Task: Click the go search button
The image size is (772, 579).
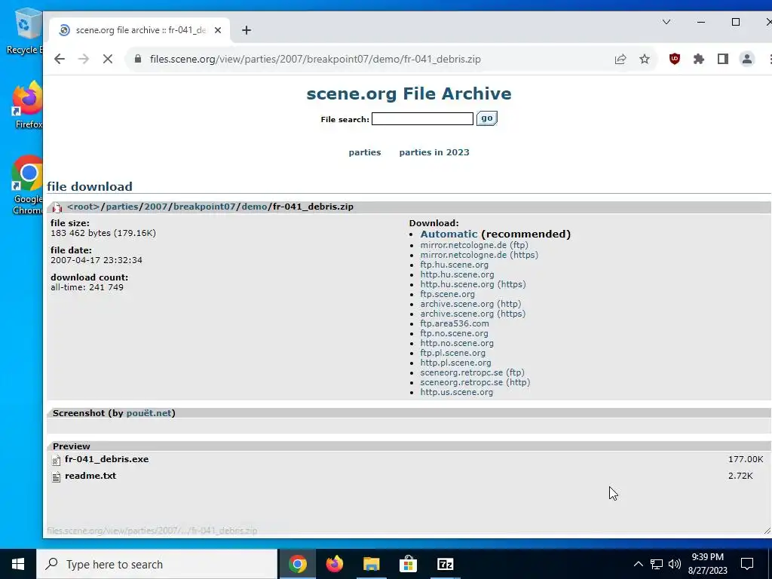Action: [487, 118]
